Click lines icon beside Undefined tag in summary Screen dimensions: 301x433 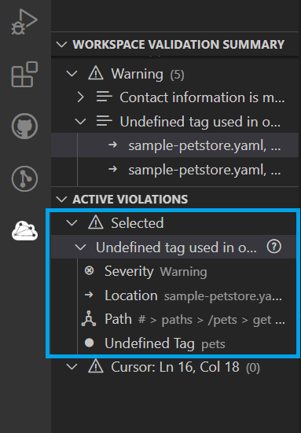pyautogui.click(x=104, y=121)
